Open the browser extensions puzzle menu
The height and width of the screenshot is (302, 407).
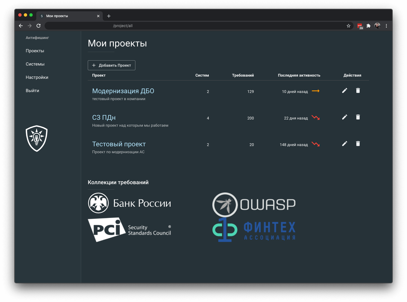coord(369,26)
